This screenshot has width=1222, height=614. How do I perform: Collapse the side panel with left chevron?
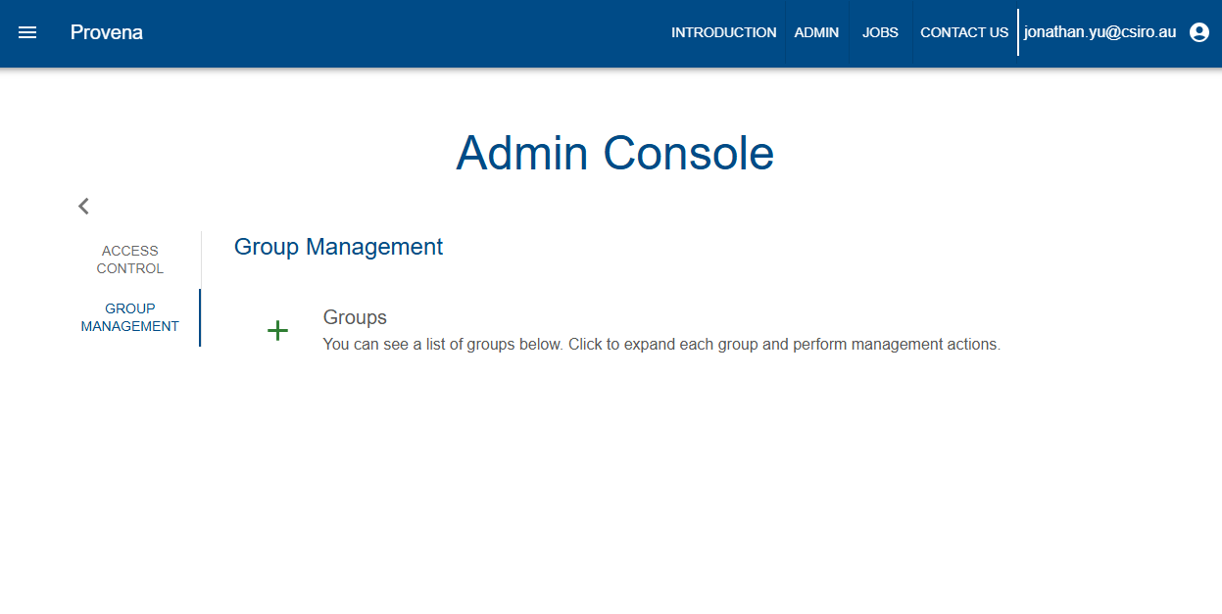click(x=83, y=206)
